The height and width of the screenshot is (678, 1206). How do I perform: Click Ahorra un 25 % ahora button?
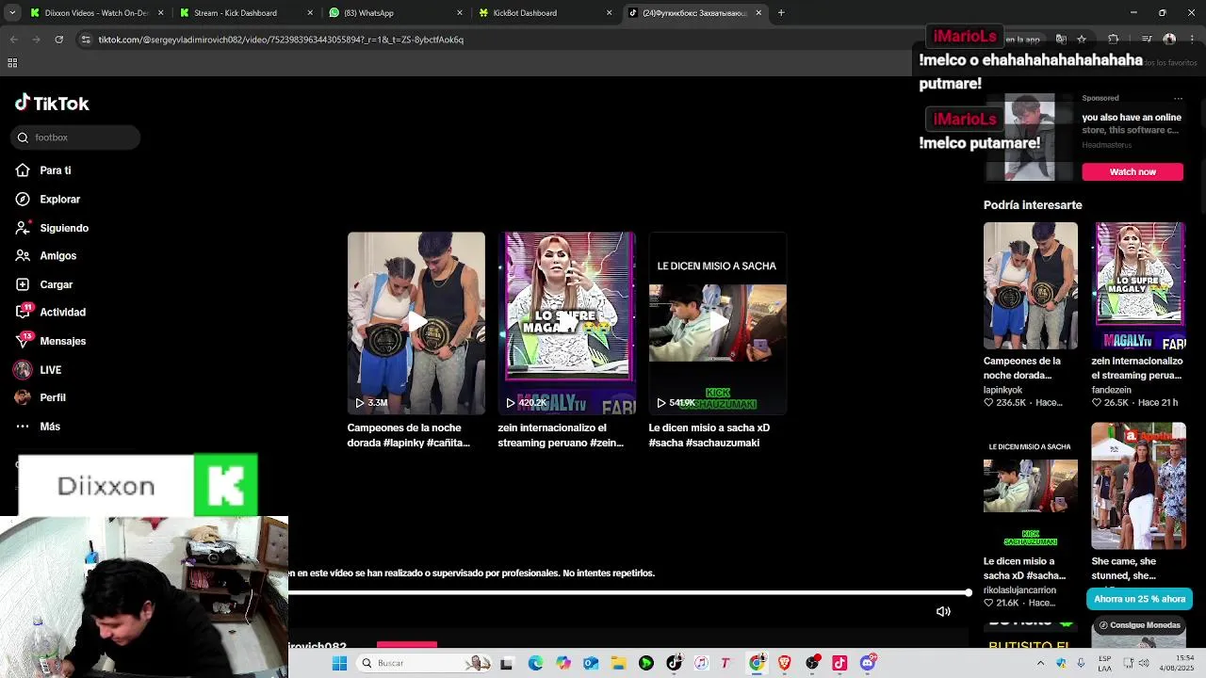tap(1139, 599)
